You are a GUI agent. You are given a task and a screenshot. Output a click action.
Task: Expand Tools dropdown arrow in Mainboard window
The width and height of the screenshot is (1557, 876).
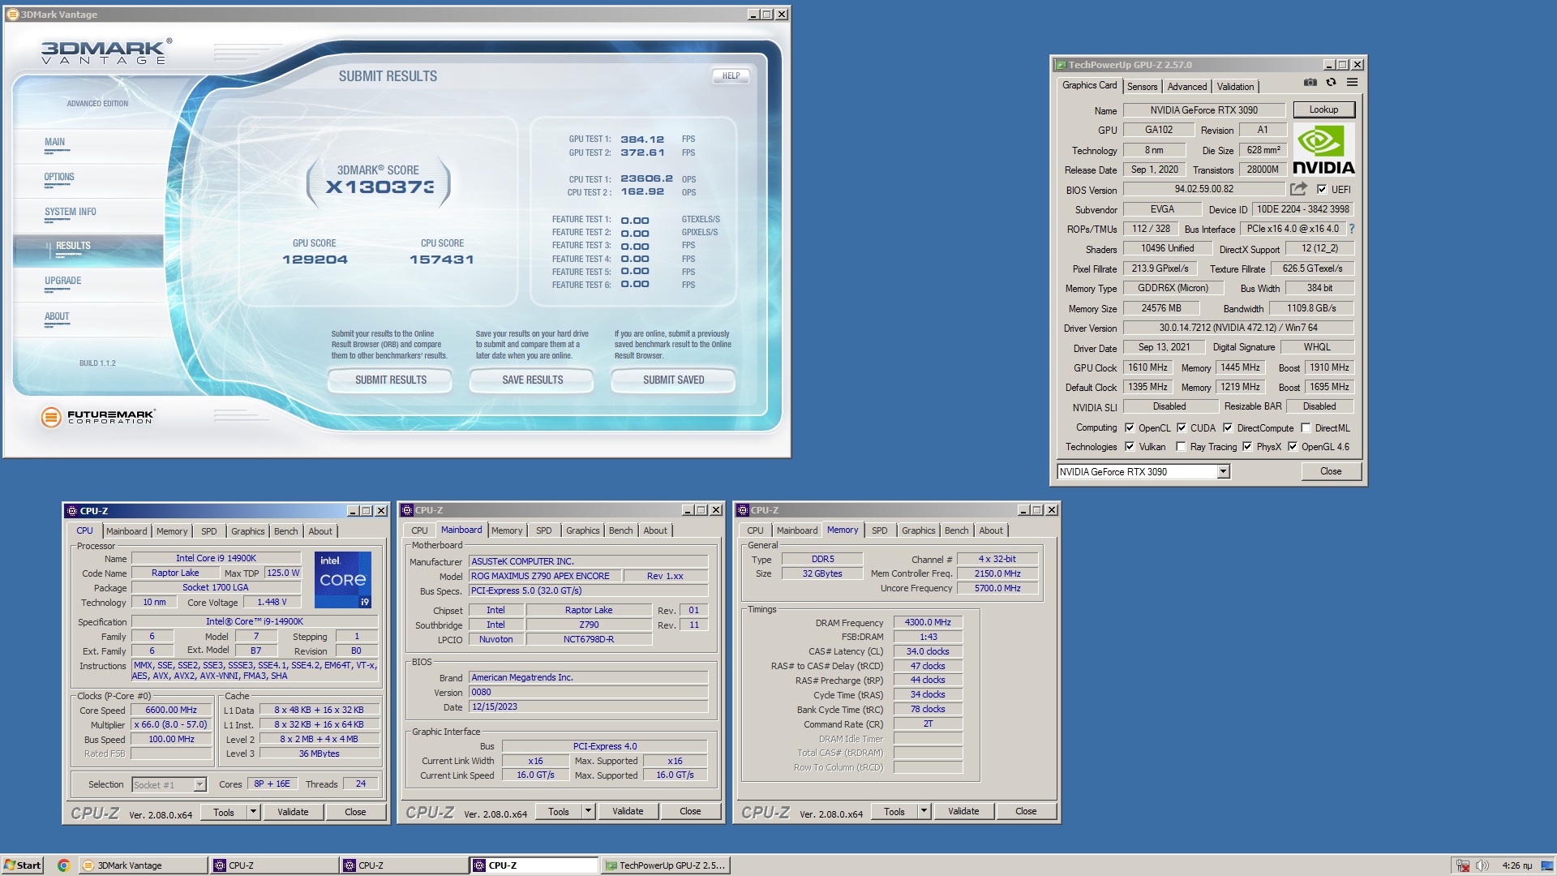coord(588,811)
